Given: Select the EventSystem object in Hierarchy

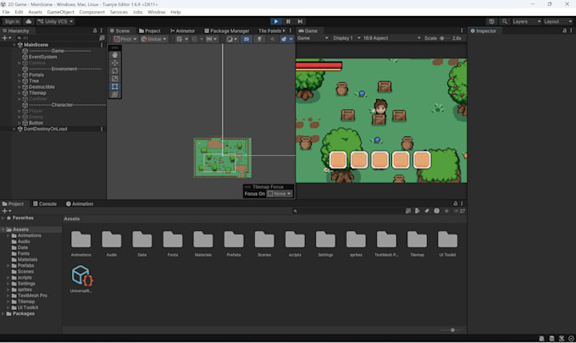Looking at the screenshot, I should pyautogui.click(x=42, y=57).
